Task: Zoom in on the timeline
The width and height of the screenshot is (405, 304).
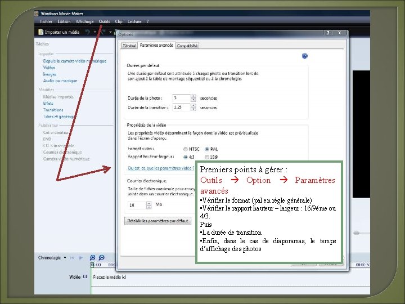Action: [92, 258]
